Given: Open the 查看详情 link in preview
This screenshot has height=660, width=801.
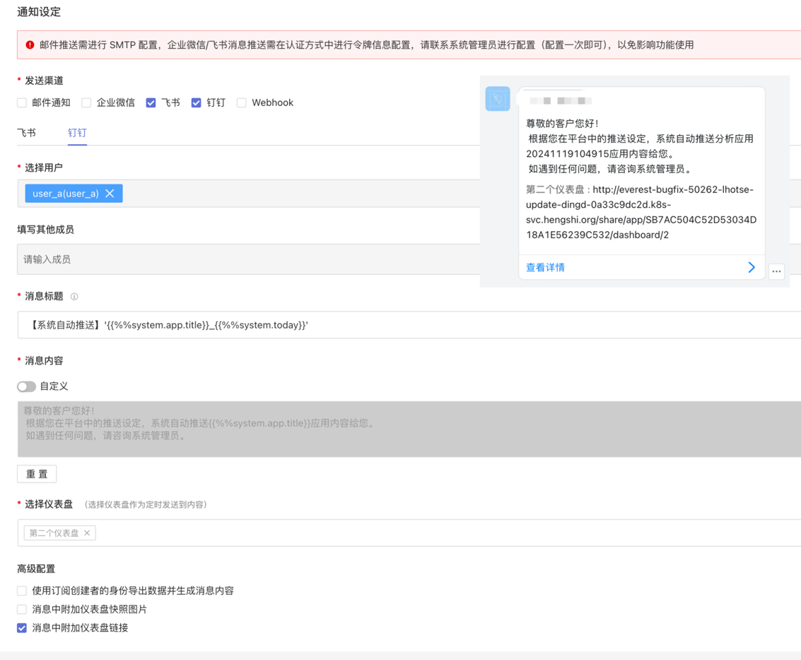Looking at the screenshot, I should tap(545, 267).
